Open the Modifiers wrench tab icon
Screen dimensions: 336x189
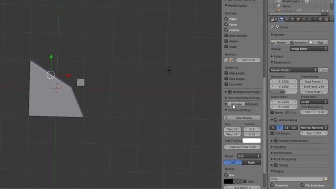309,19
